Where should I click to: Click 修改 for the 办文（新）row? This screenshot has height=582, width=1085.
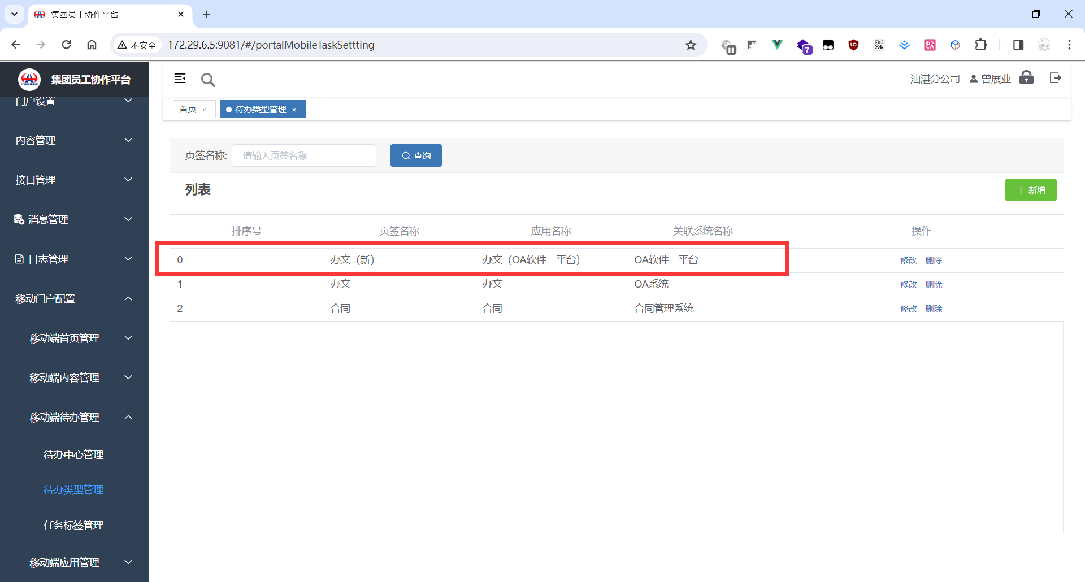[909, 260]
